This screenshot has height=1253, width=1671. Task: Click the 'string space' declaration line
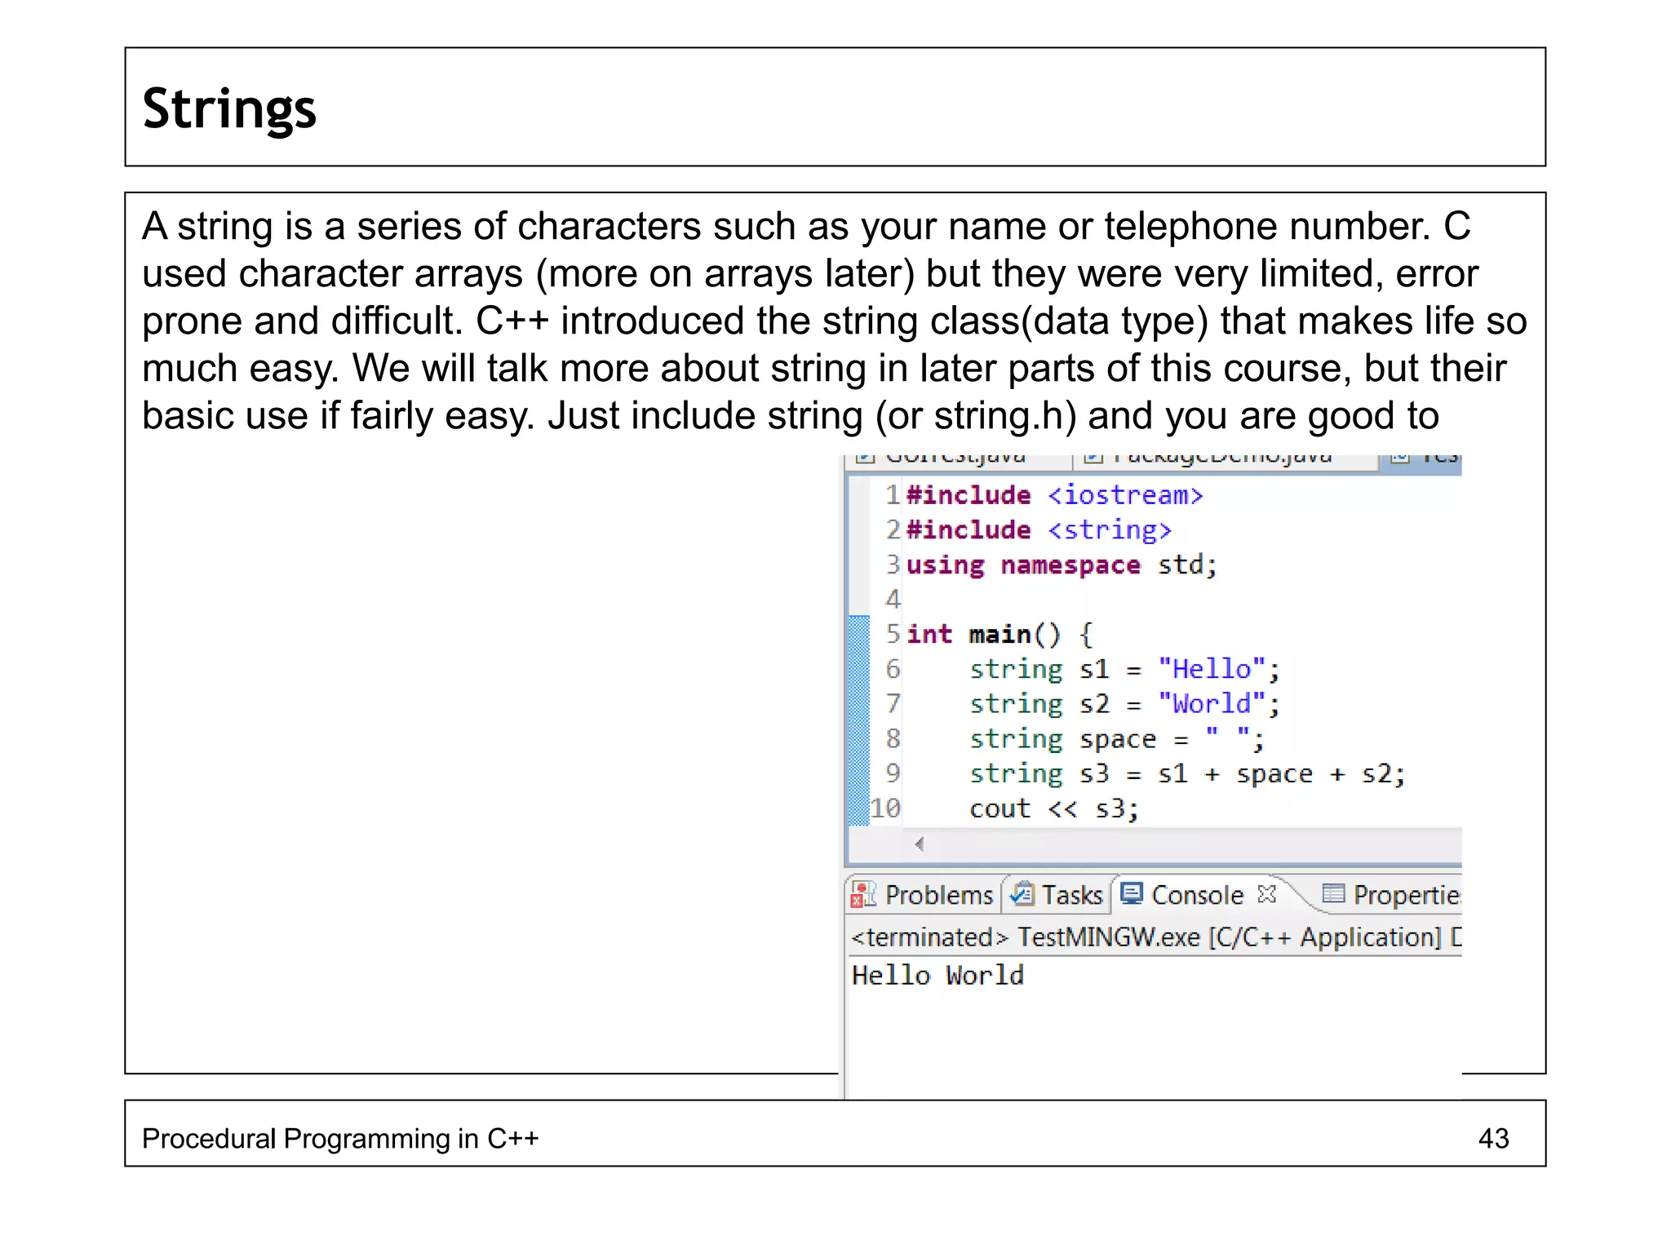(1117, 739)
